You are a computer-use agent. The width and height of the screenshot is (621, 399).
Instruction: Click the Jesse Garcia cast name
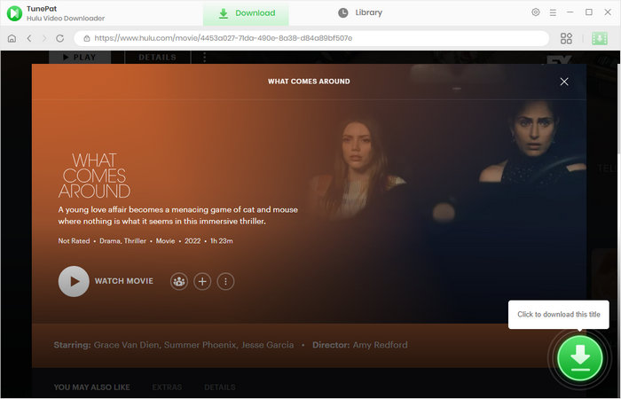tap(268, 345)
